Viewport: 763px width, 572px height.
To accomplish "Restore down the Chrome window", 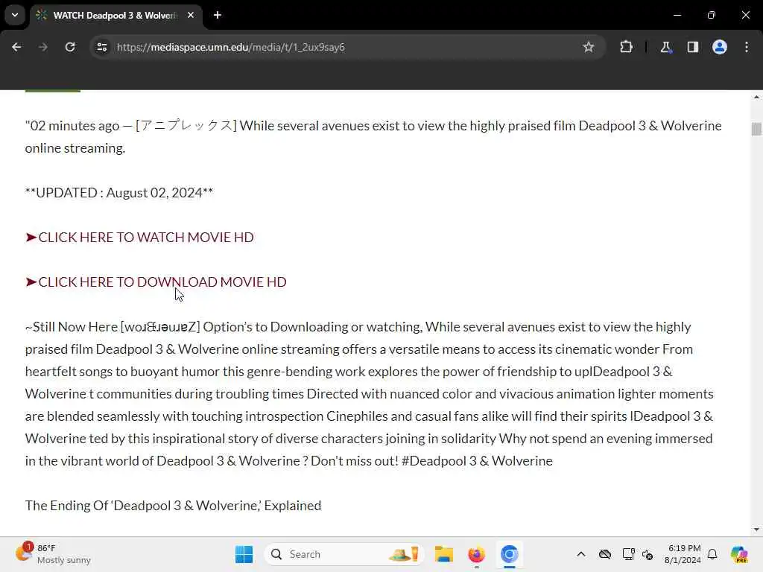I will point(712,15).
